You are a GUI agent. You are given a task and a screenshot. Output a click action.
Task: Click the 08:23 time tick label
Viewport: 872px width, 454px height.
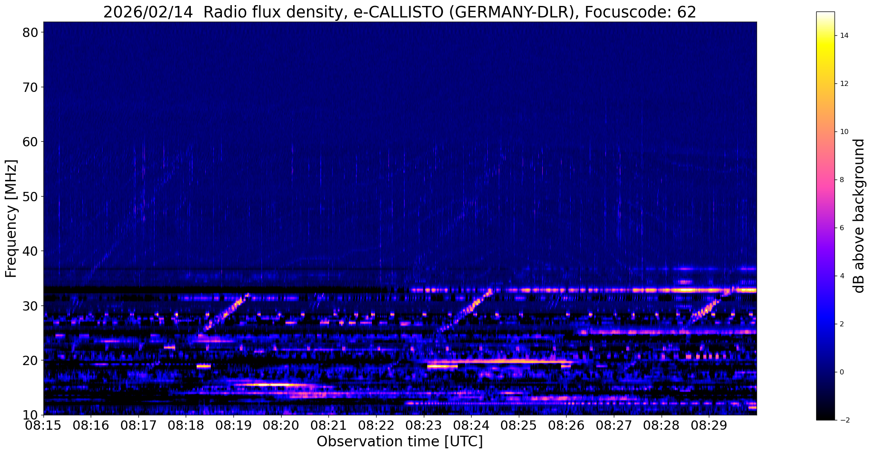pos(424,425)
